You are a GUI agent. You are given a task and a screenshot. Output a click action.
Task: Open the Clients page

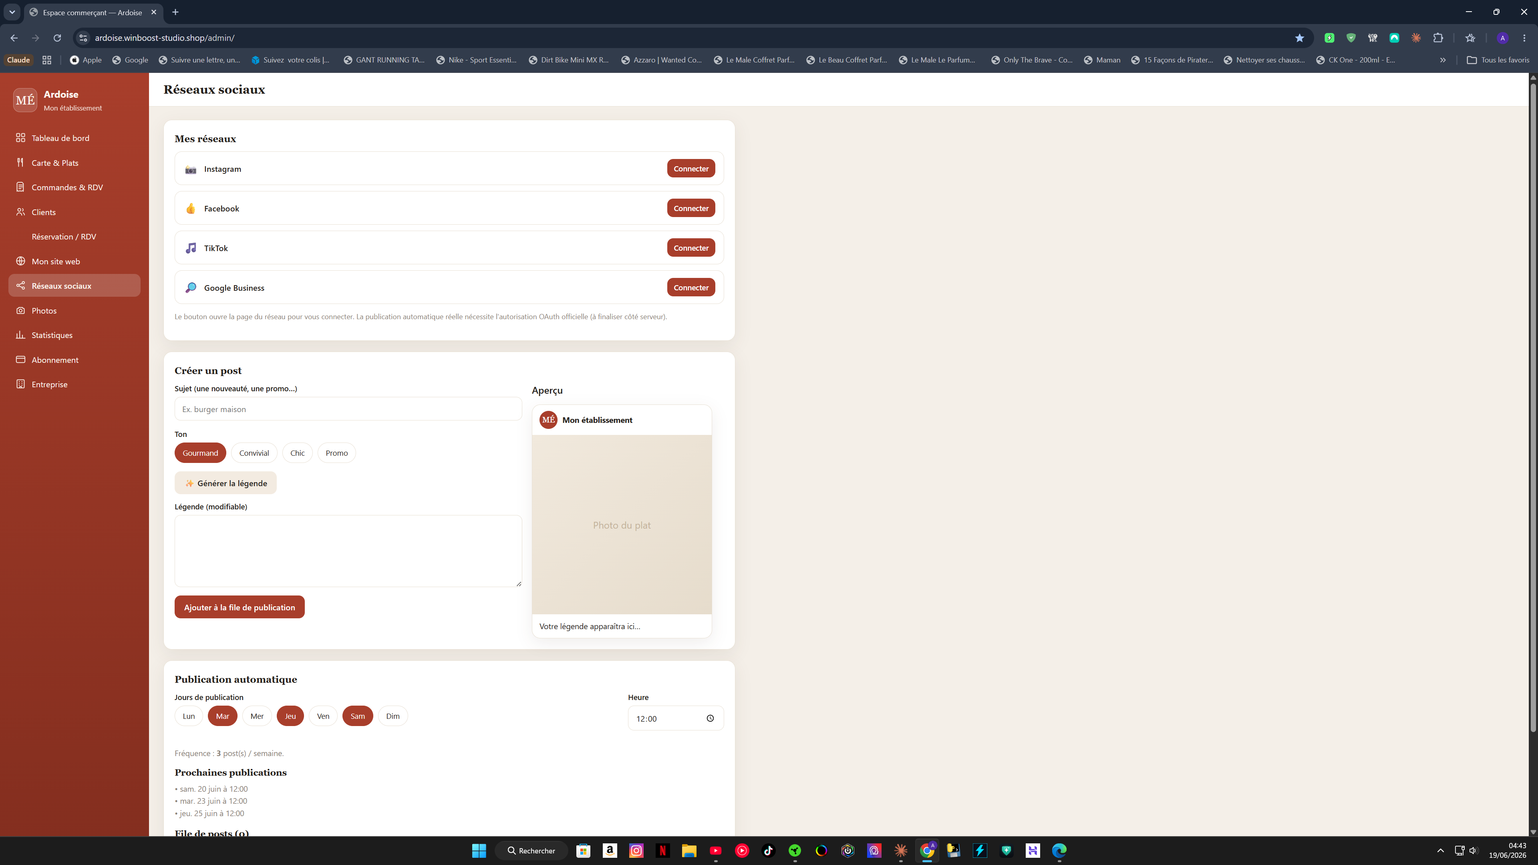(x=74, y=212)
